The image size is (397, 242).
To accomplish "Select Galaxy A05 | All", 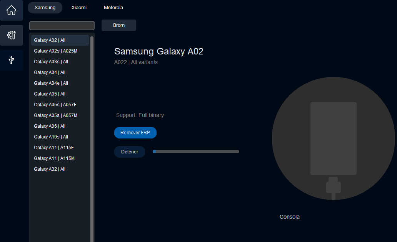I will (60, 94).
